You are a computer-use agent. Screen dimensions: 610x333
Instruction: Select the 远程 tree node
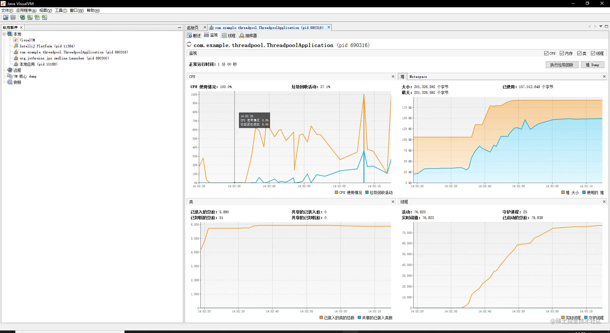click(17, 70)
